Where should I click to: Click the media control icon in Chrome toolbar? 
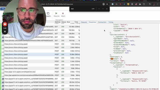[150, 4]
